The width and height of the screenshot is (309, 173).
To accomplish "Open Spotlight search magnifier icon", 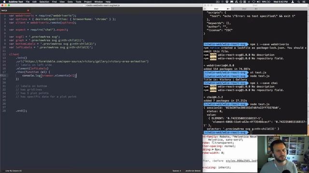I will coord(299,2).
